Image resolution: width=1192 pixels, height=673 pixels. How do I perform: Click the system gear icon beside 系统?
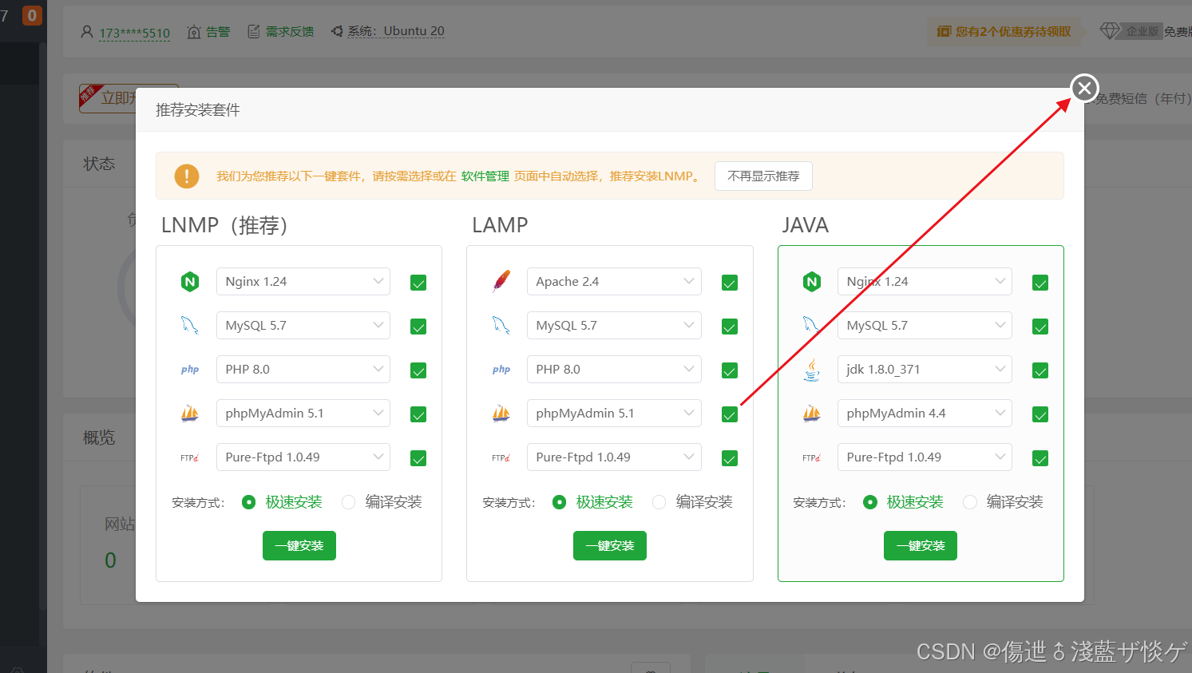(337, 31)
